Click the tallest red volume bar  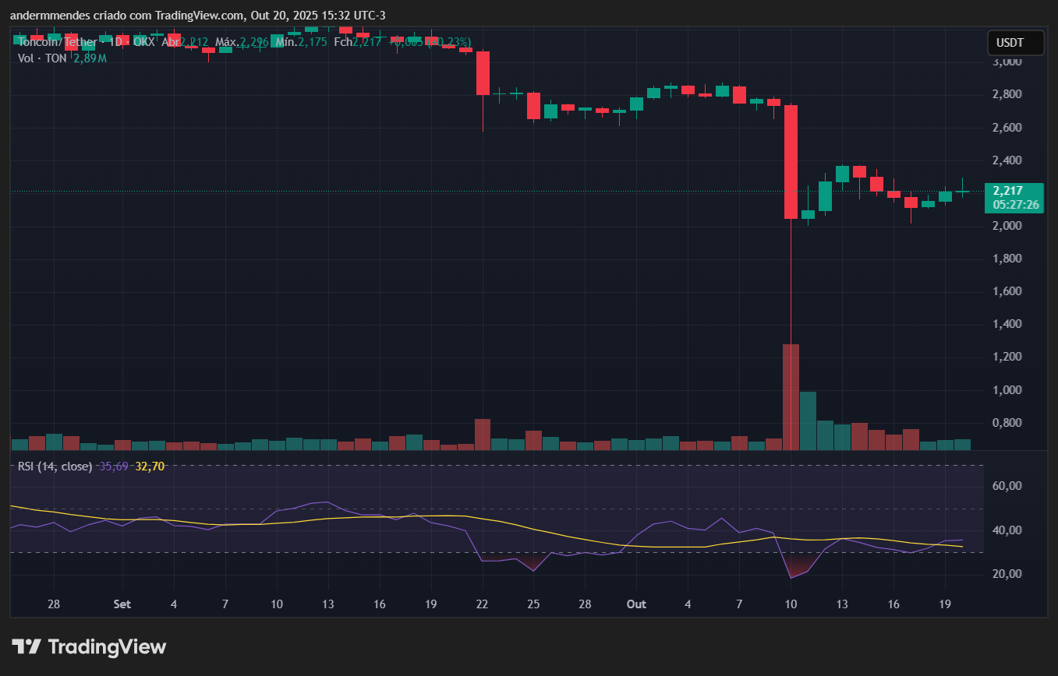[x=791, y=396]
